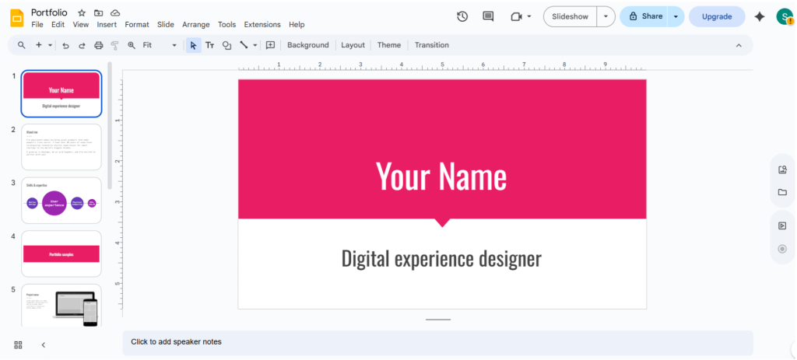Click the Share button
Image resolution: width=797 pixels, height=360 pixels.
pos(644,16)
